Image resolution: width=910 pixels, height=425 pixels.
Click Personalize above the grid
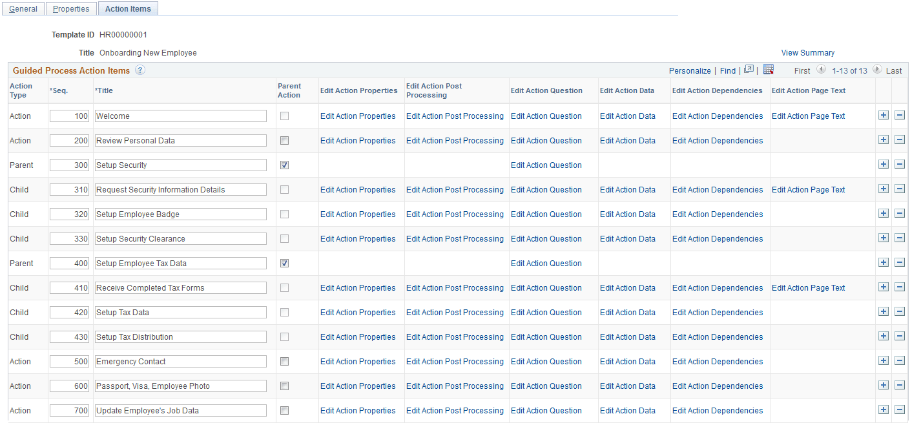pos(690,70)
